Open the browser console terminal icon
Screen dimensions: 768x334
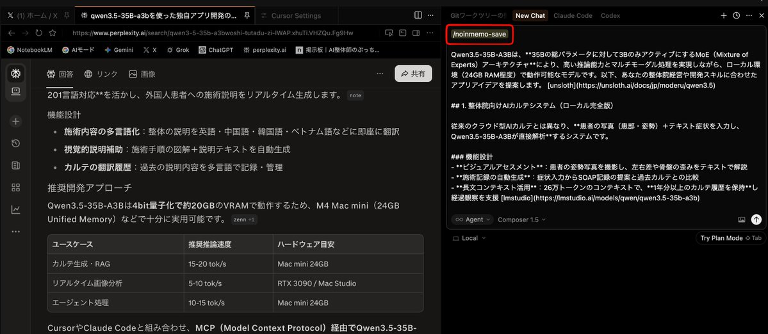coord(403,33)
